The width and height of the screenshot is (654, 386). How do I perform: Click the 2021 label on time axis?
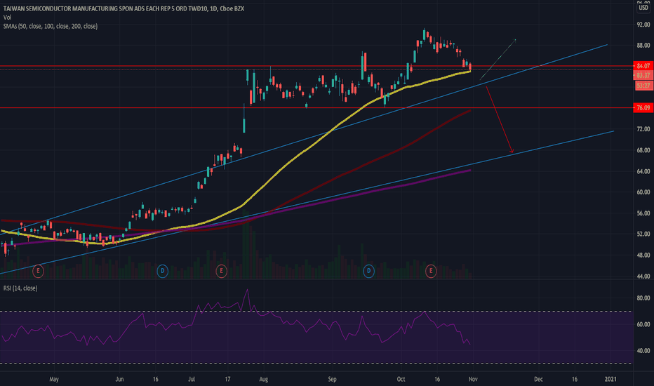(610, 379)
